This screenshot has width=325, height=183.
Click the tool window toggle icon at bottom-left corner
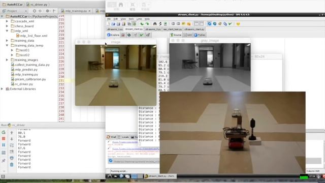pyautogui.click(x=3, y=176)
